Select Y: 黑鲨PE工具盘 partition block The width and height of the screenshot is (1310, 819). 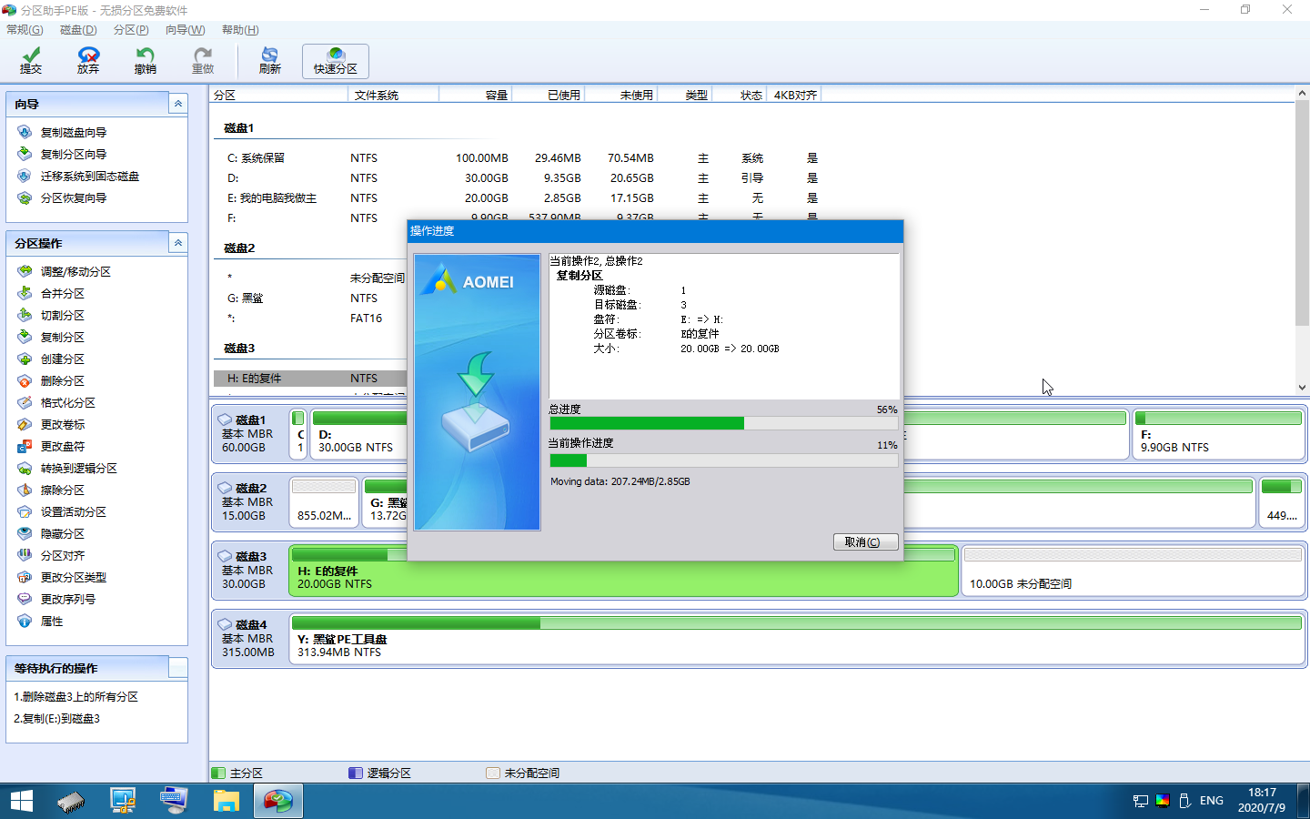[797, 639]
